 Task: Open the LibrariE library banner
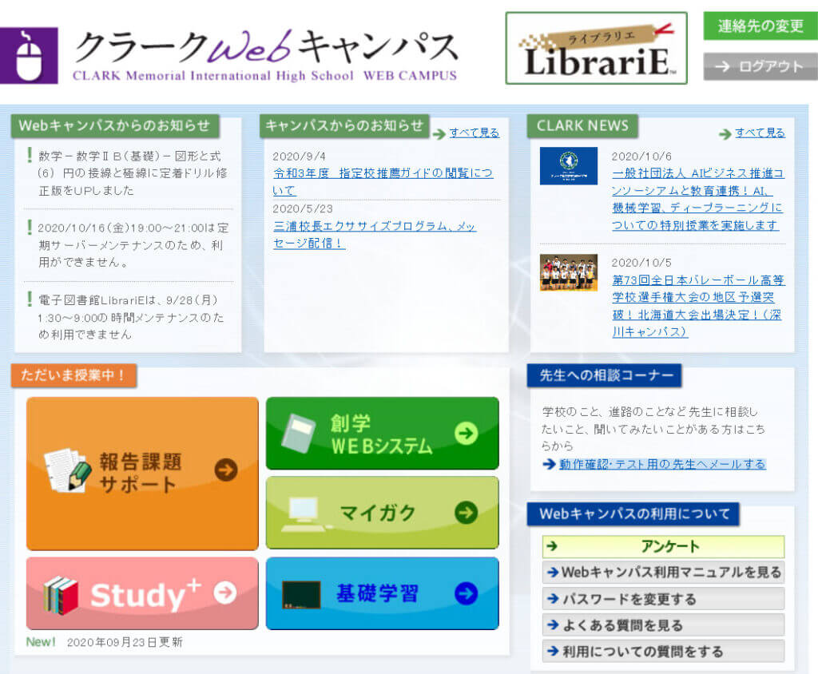[596, 48]
